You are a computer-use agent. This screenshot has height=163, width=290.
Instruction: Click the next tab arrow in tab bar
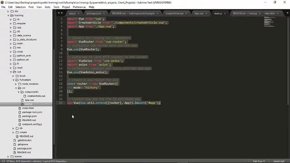tap(62, 13)
